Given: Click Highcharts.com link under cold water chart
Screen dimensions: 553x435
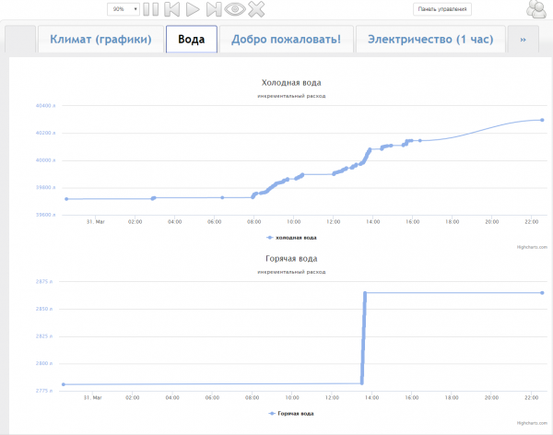Looking at the screenshot, I should (x=532, y=246).
